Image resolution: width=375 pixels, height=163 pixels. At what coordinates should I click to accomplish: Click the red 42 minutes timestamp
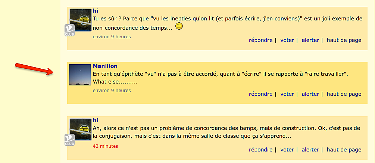tap(106, 146)
